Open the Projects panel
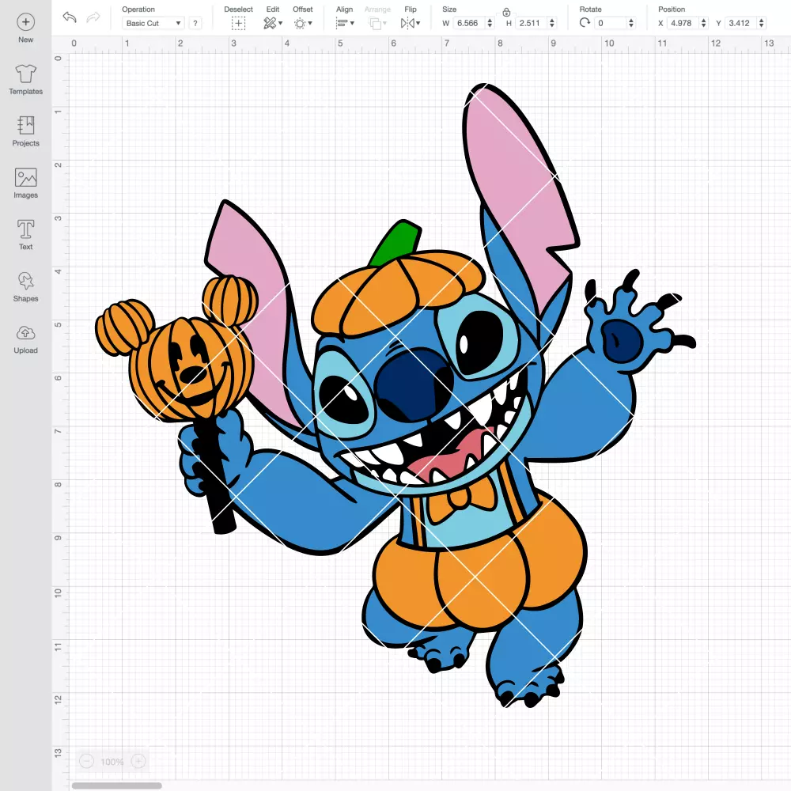This screenshot has width=791, height=791. pos(25,131)
